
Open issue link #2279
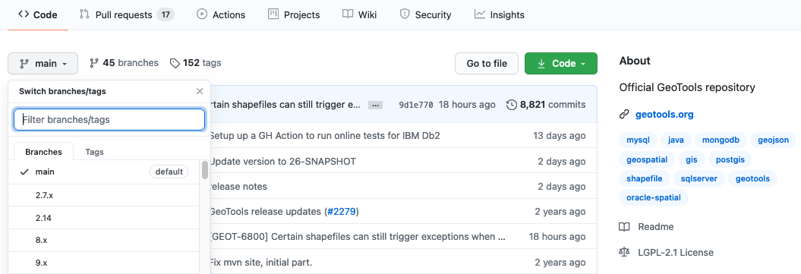[x=342, y=211]
